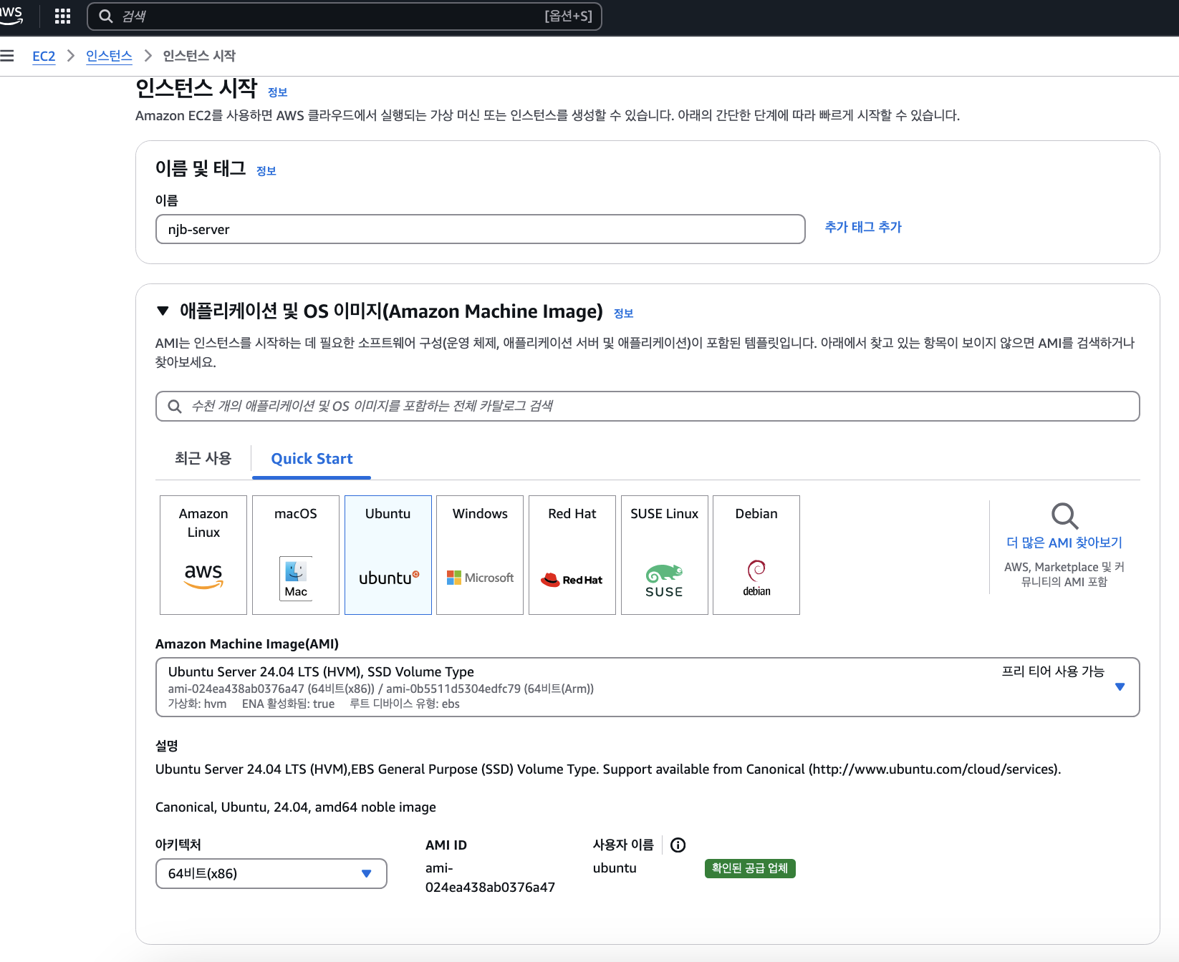Click 정보 link beside Amazon Machine Image heading
This screenshot has width=1179, height=962.
(623, 314)
